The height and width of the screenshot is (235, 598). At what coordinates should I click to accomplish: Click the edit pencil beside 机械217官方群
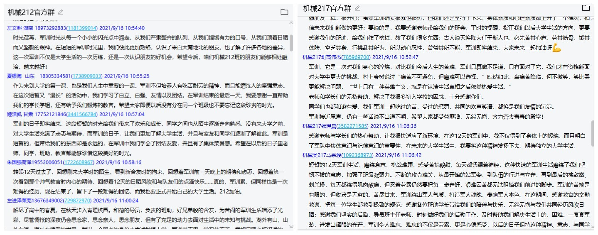[x=357, y=8]
